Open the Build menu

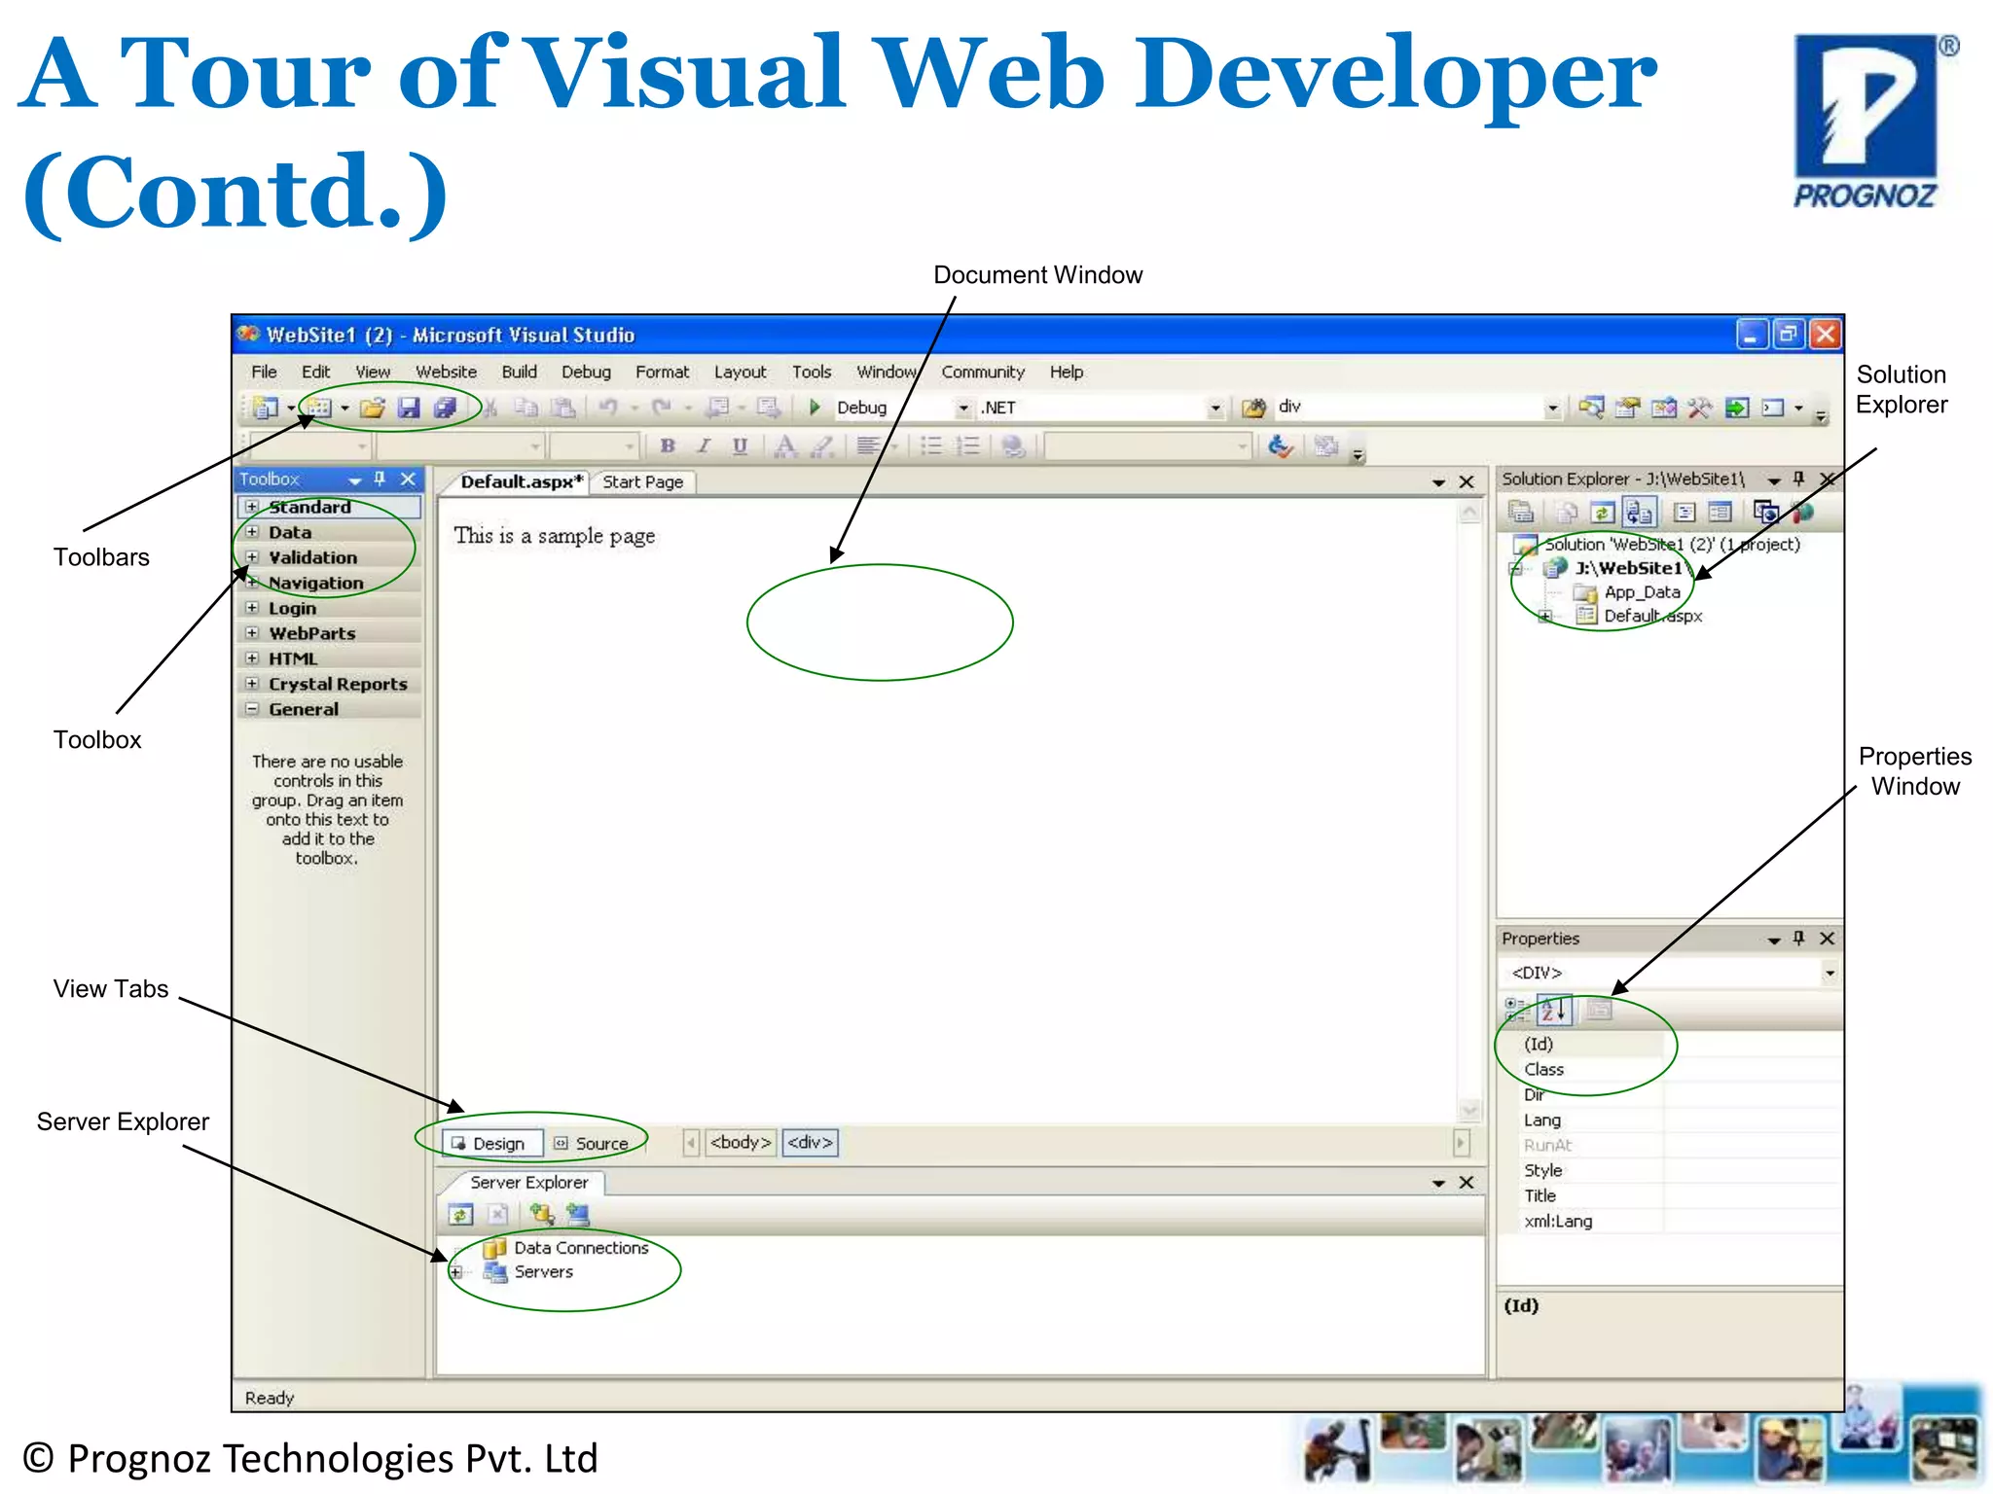(x=520, y=372)
